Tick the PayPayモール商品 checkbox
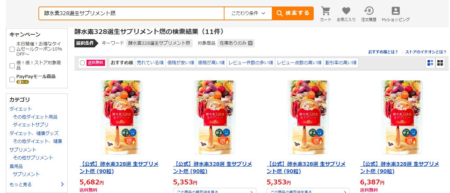 pyautogui.click(x=12, y=79)
